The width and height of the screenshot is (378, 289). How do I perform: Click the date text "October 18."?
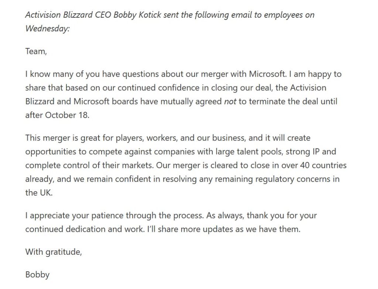point(67,115)
